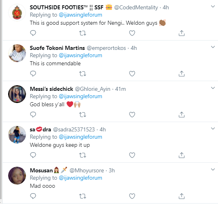Like sandra's 'Weldone guys' tweet
The image size is (218, 204).
click(132, 155)
